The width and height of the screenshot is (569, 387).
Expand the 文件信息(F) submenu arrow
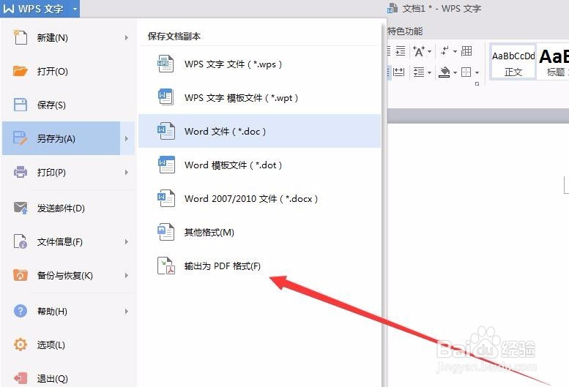[126, 241]
